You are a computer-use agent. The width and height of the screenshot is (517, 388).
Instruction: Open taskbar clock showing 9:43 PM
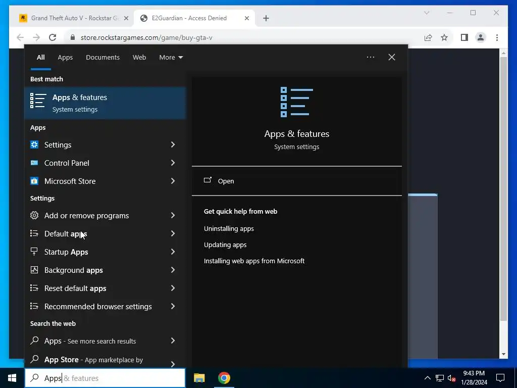474,378
